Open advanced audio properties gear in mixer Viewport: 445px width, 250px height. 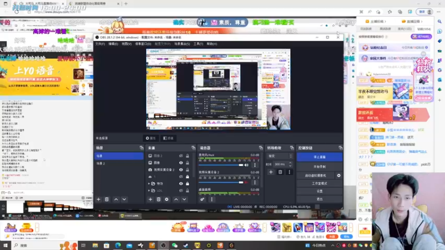click(x=202, y=199)
